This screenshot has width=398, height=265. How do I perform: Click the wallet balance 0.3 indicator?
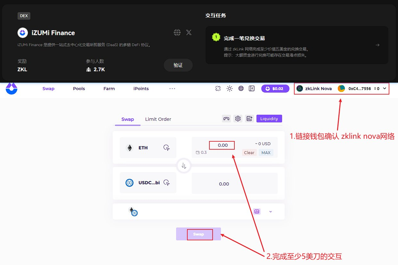pos(201,153)
